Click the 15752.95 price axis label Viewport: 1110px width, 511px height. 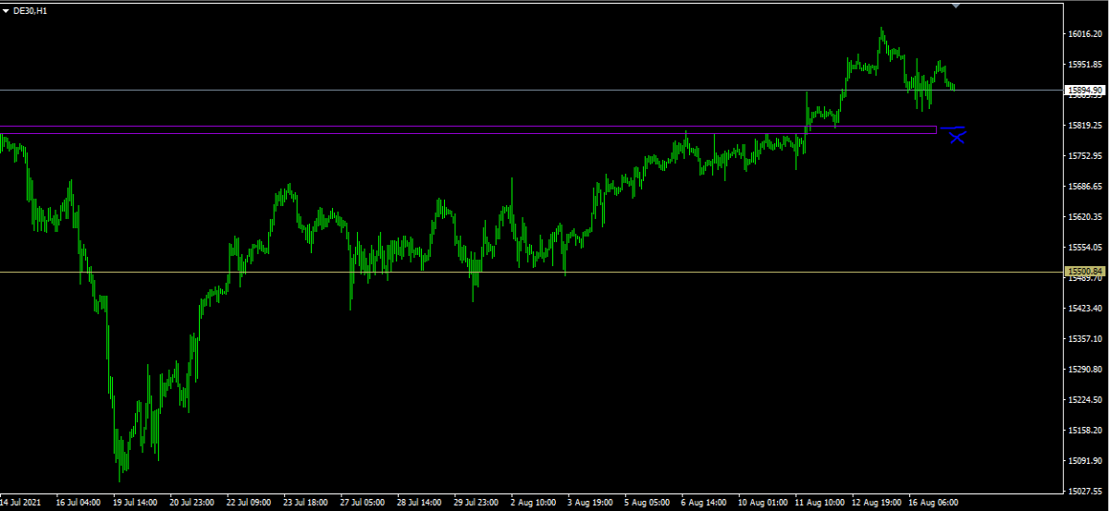1085,156
